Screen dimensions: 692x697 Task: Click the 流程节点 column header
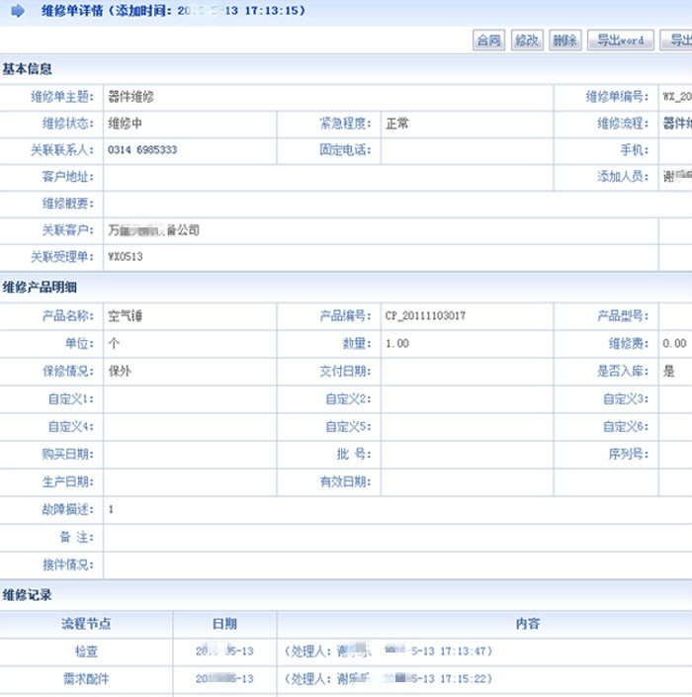point(86,624)
